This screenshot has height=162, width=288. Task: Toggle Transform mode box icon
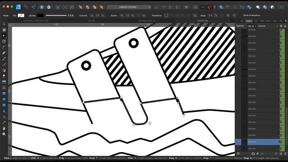point(166,15)
